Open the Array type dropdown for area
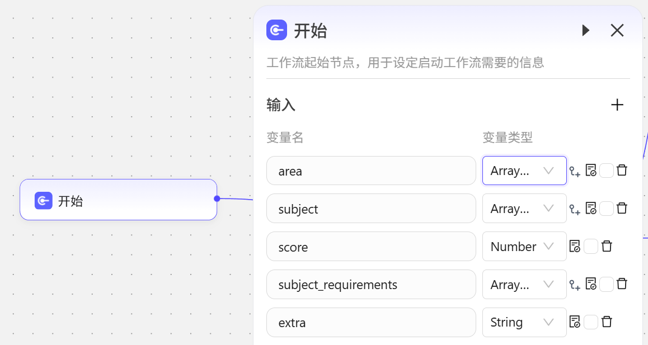648x345 pixels. [x=524, y=171]
